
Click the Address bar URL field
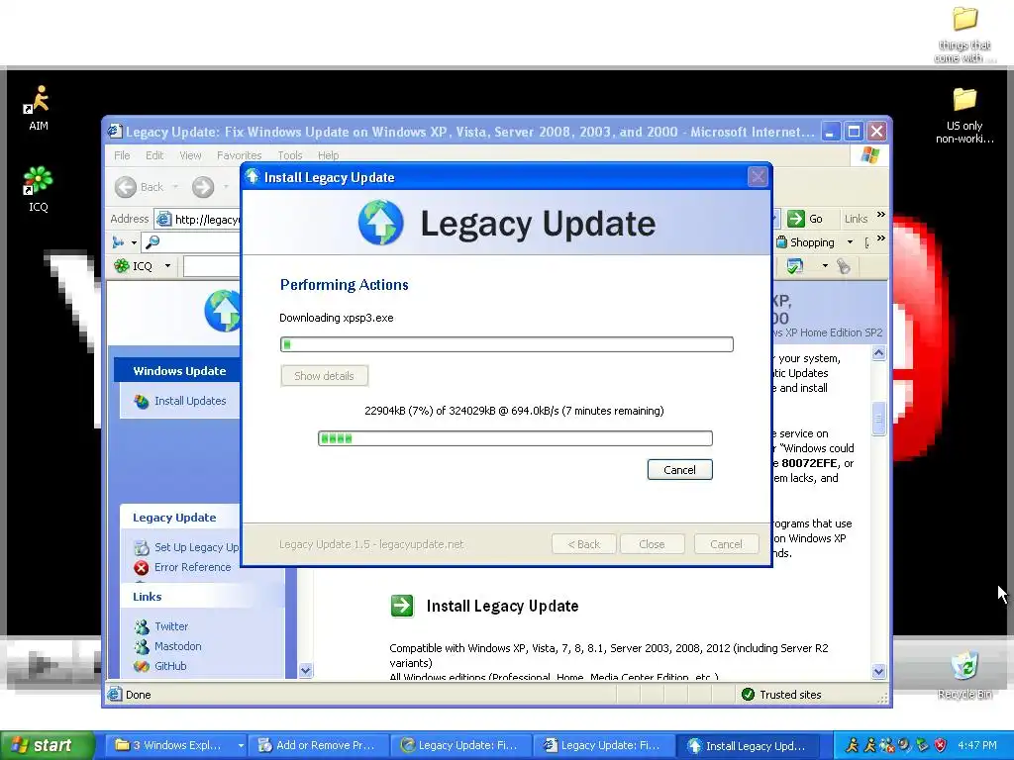[x=198, y=219]
